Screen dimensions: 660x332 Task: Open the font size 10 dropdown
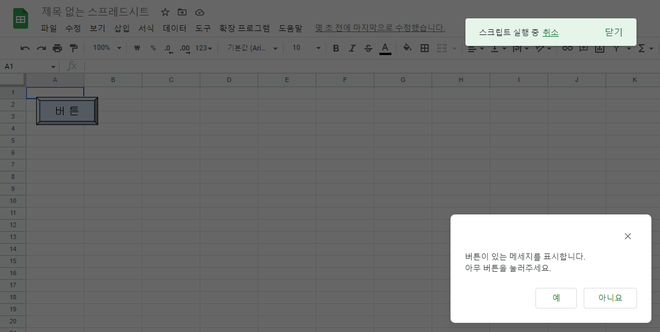(306, 48)
